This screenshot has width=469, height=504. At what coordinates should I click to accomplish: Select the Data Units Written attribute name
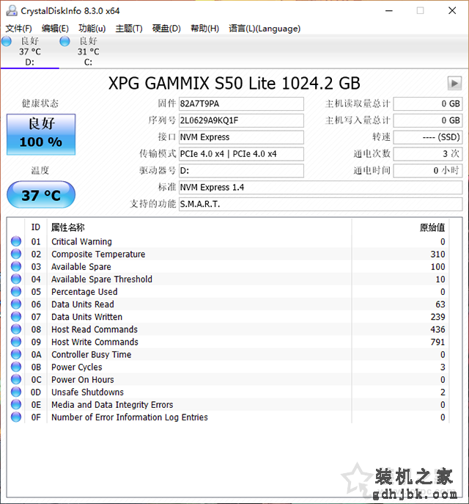click(x=86, y=317)
